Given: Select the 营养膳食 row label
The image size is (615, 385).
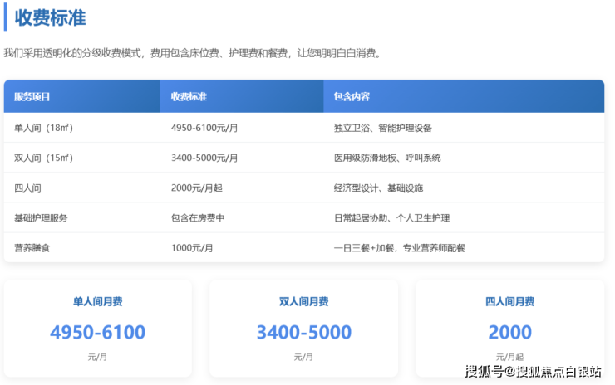Looking at the screenshot, I should click(x=32, y=247).
